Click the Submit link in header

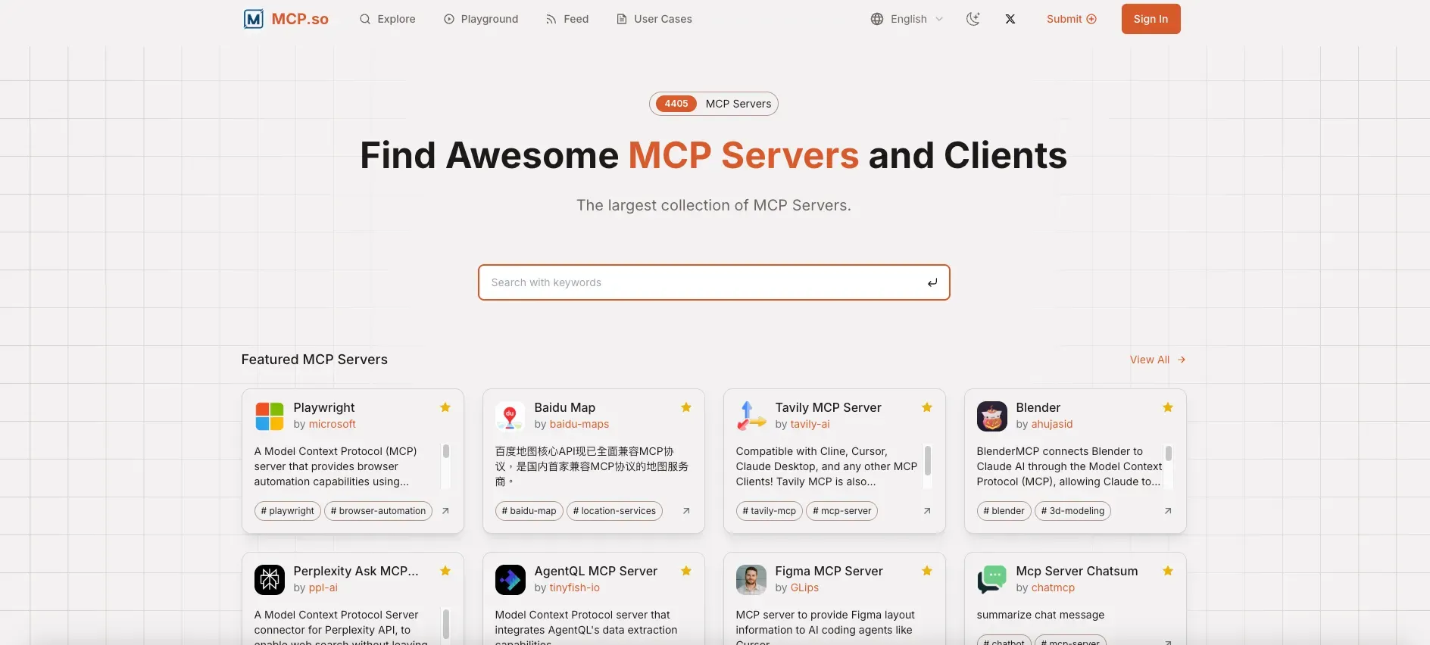[1071, 19]
